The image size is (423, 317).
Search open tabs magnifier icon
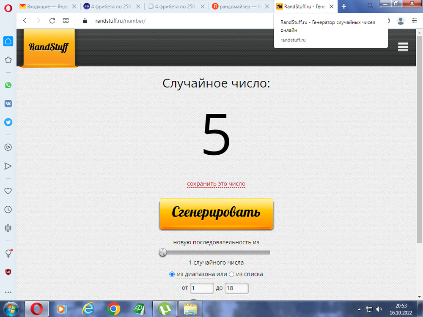click(x=371, y=6)
